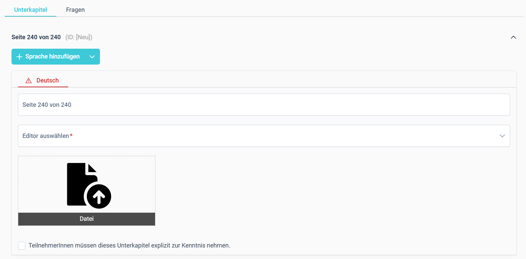Click the TeilnehmerInnen müssen acknowledgment label text
Image resolution: width=526 pixels, height=259 pixels.
tap(129, 245)
